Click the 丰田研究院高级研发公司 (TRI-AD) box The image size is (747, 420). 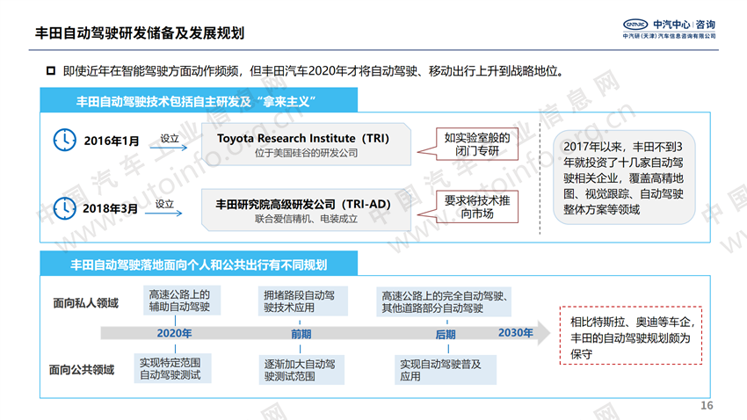tap(306, 210)
